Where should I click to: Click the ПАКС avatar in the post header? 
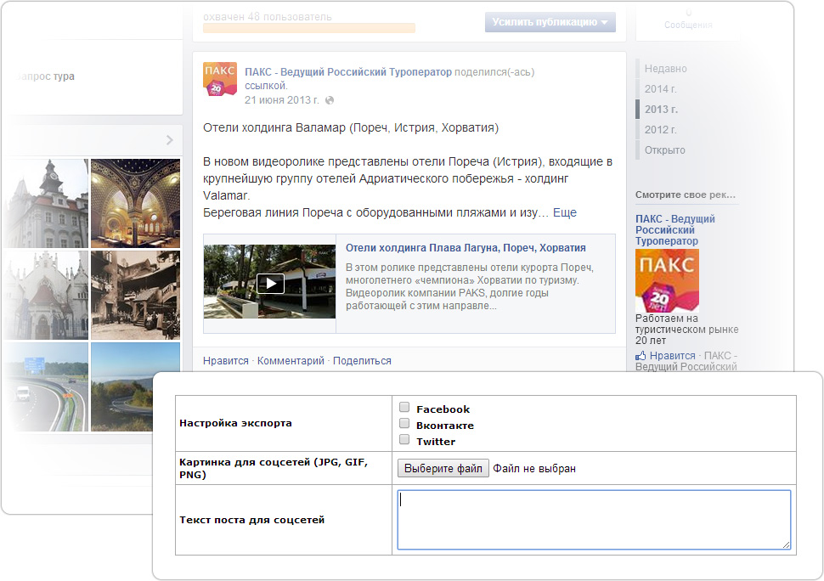(x=220, y=79)
